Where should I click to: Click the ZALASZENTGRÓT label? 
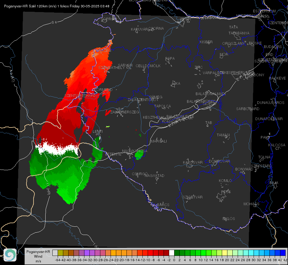tap(143, 100)
